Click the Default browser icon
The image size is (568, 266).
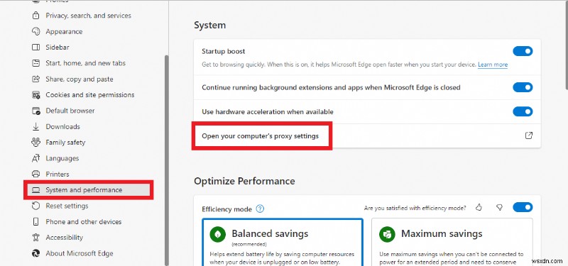(36, 111)
